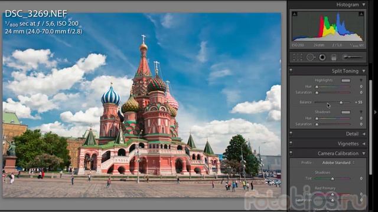Toggle the Split Toning panel on/off switch
The width and height of the screenshot is (378, 212).
point(291,71)
